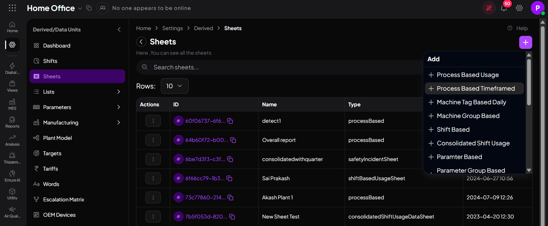Image resolution: width=548 pixels, height=226 pixels.
Task: Copy ID of Sai Prakash sheet
Action: pyautogui.click(x=229, y=178)
